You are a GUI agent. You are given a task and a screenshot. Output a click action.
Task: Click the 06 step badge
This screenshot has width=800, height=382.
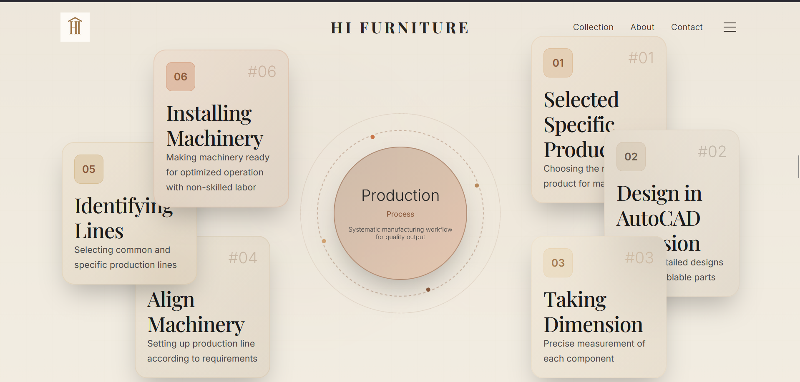[x=181, y=77]
